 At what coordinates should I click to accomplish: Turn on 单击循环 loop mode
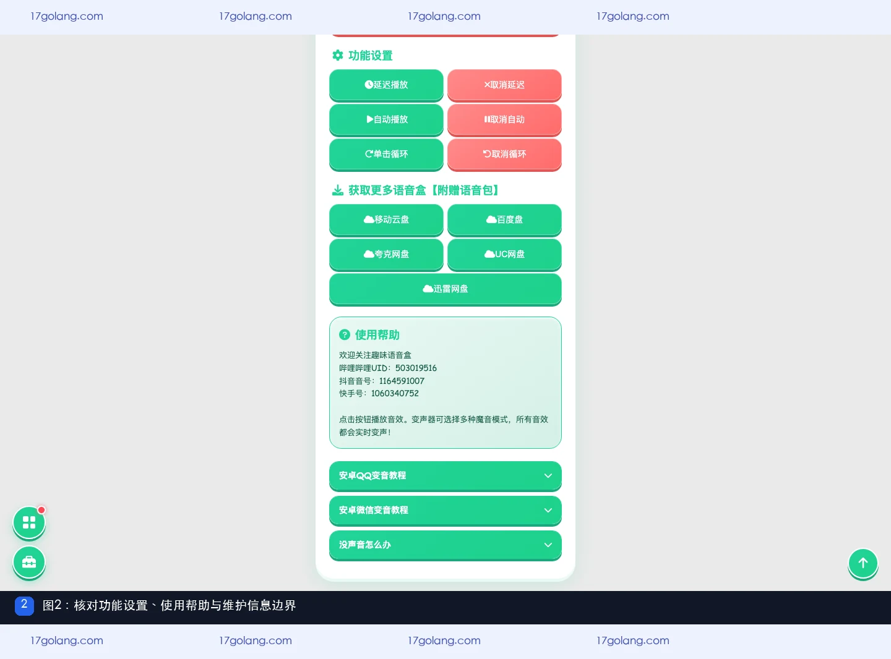386,154
